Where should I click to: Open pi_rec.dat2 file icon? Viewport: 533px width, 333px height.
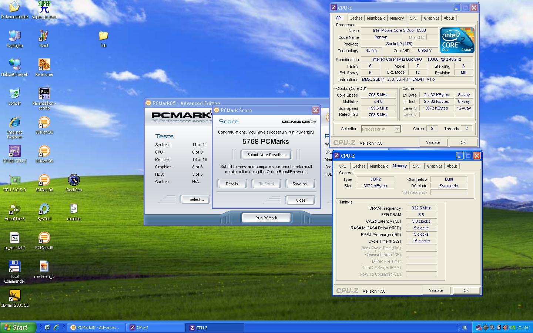pos(14,240)
